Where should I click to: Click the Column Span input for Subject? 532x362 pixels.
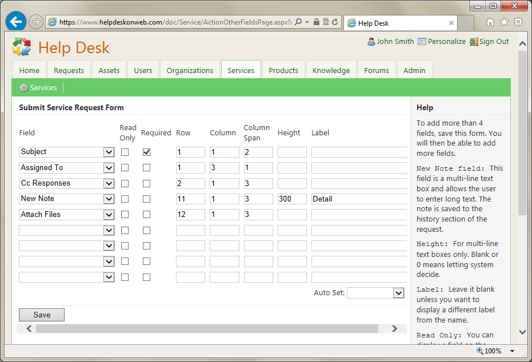pos(258,152)
